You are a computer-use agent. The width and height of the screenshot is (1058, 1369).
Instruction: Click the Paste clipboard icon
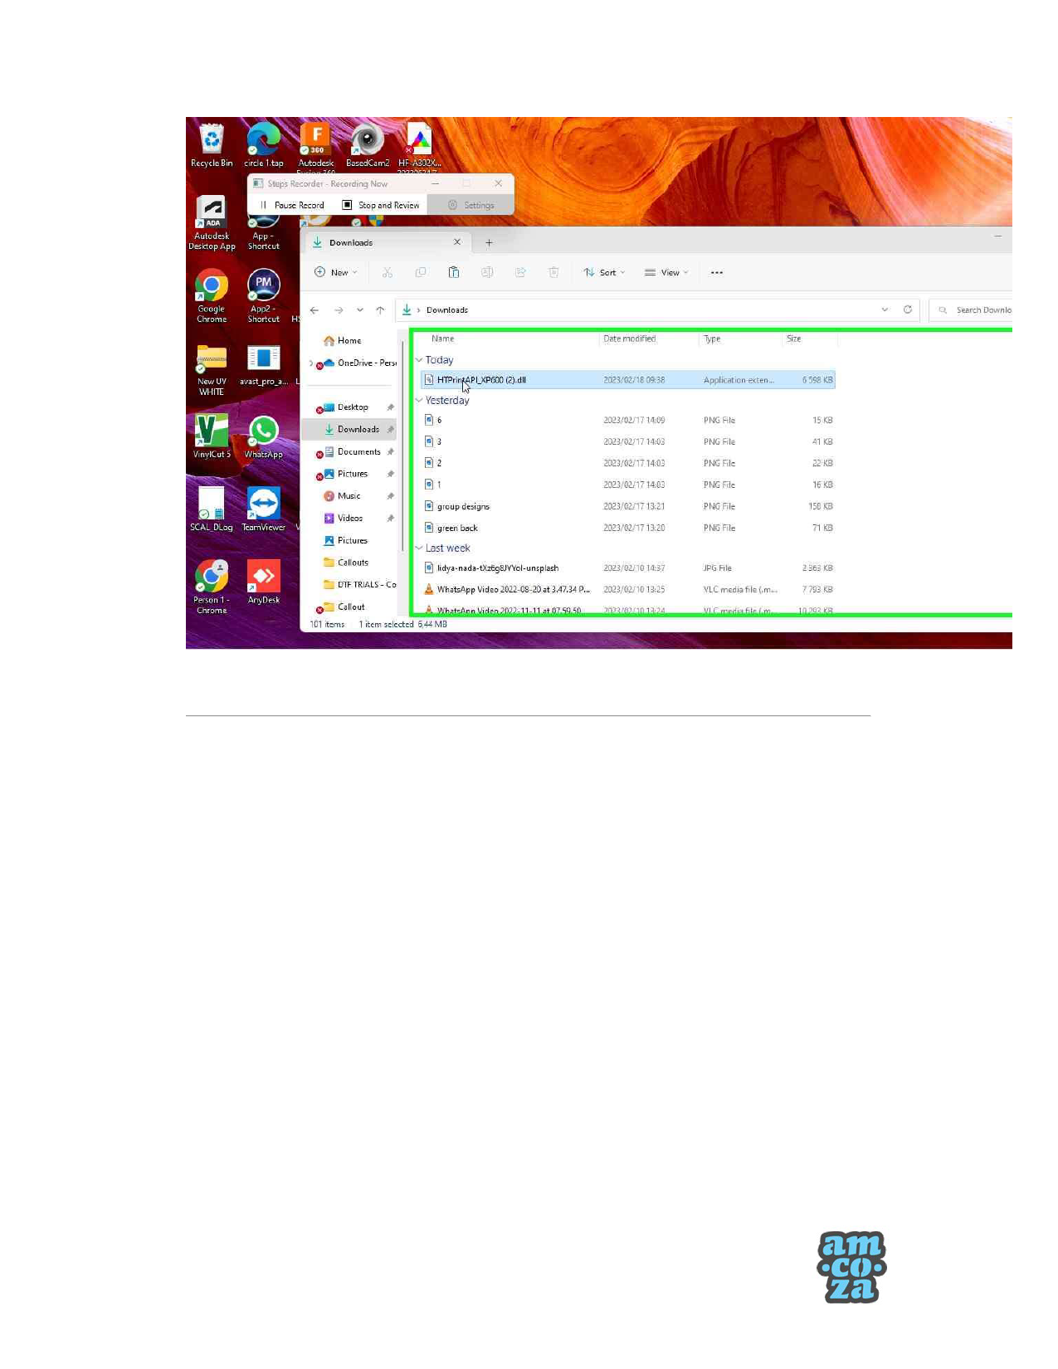(454, 272)
